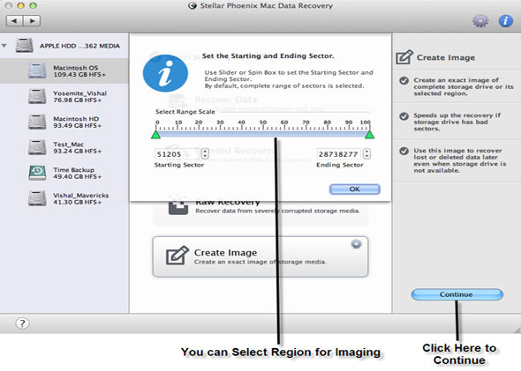The image size is (521, 371).
Task: Open the settings gear in toolbar
Action: coord(480,20)
